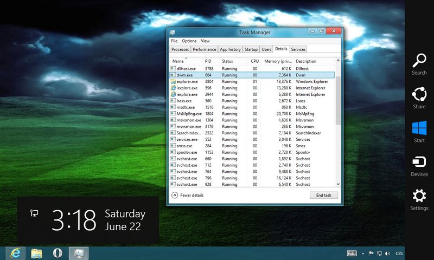Click the services.exe process icon
Viewport: 434px width, 260px height.
(173, 139)
